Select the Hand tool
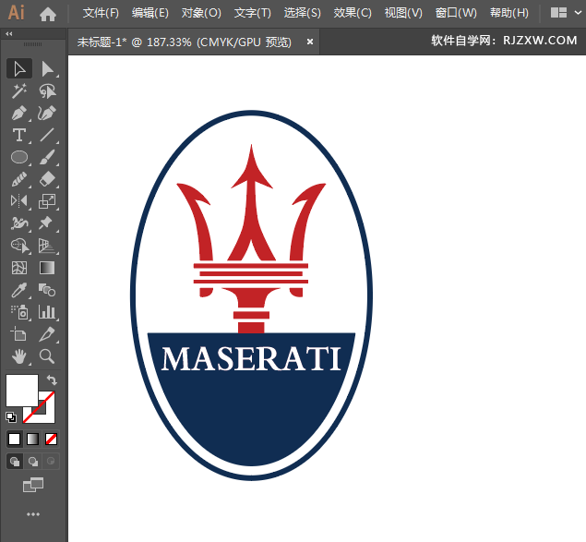 tap(18, 355)
